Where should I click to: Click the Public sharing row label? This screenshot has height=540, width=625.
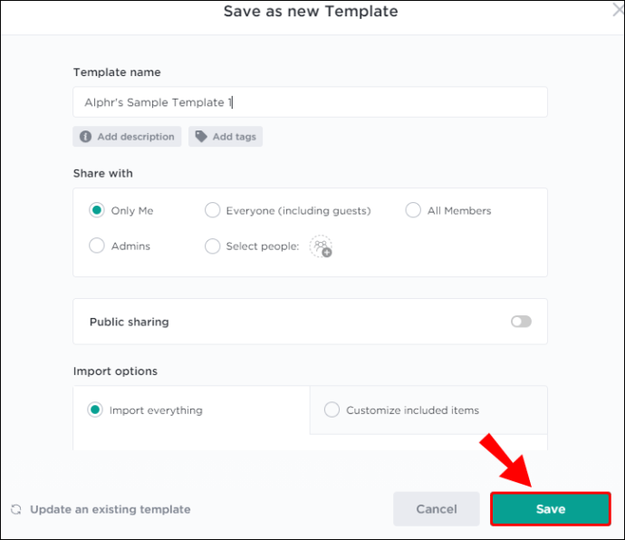tap(129, 322)
